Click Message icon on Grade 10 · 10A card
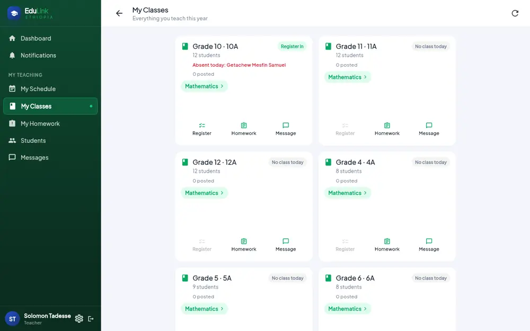Image resolution: width=530 pixels, height=331 pixels. [286, 126]
